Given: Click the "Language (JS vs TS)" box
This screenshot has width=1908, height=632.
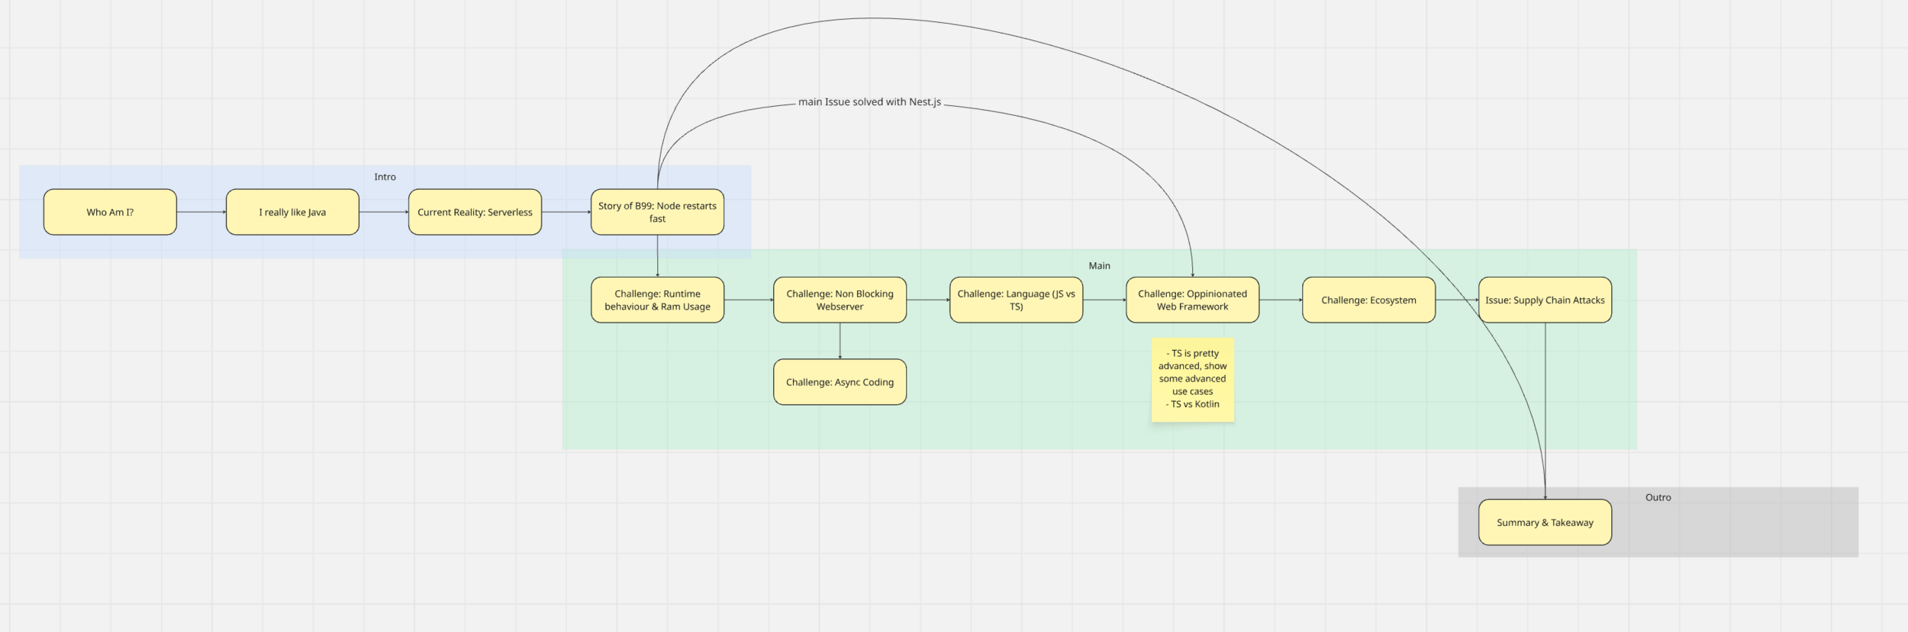Looking at the screenshot, I should click(1016, 300).
